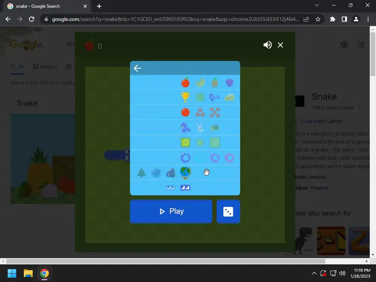The height and width of the screenshot is (282, 376).
Task: Open the taskbar volume control
Action: pos(342,273)
